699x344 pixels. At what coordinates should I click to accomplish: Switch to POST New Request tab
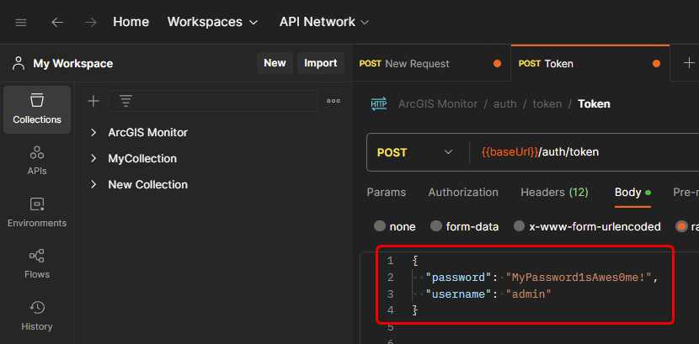tap(430, 64)
